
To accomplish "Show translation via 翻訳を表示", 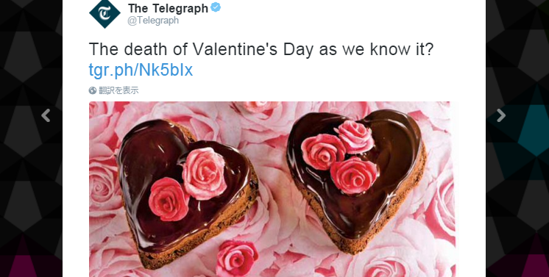I will tap(118, 90).
